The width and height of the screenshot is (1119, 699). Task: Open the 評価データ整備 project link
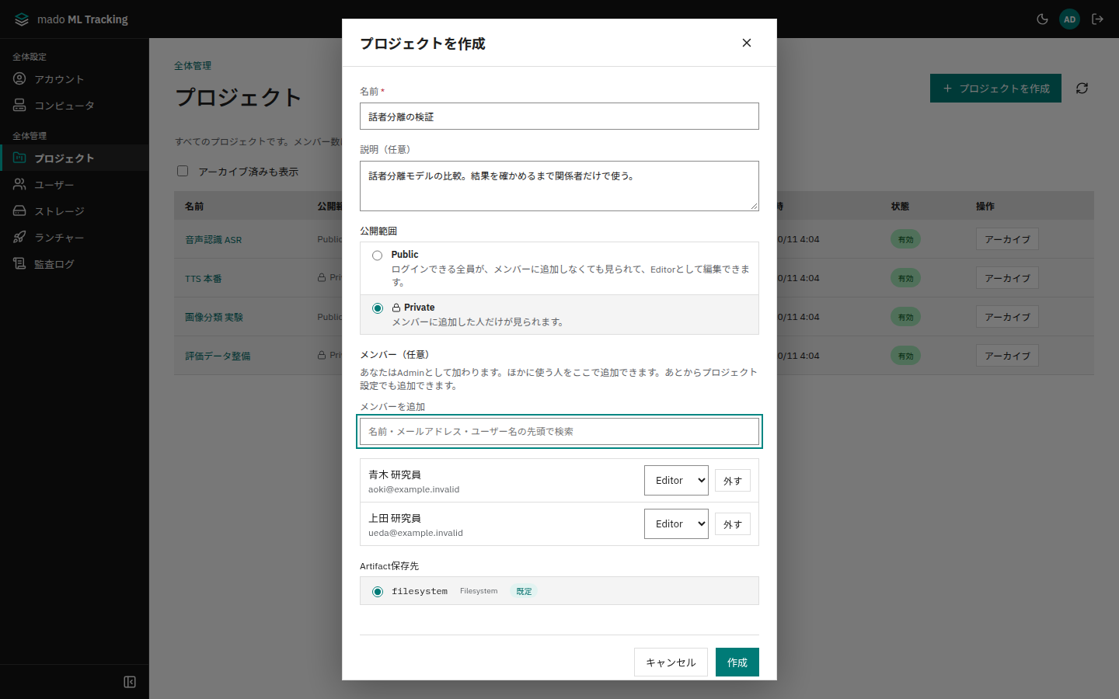pos(218,356)
